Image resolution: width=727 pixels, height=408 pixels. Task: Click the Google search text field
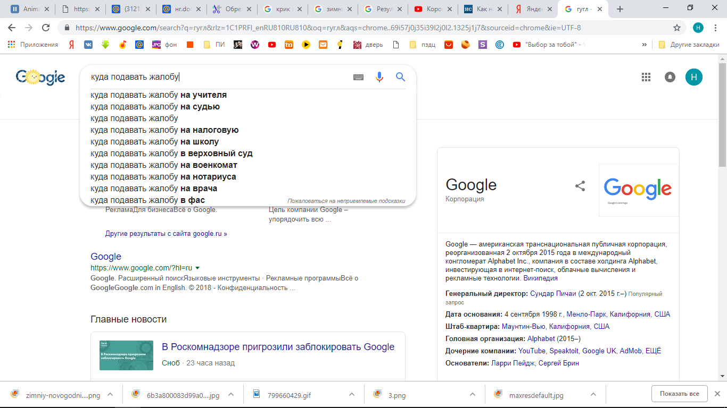tap(218, 77)
